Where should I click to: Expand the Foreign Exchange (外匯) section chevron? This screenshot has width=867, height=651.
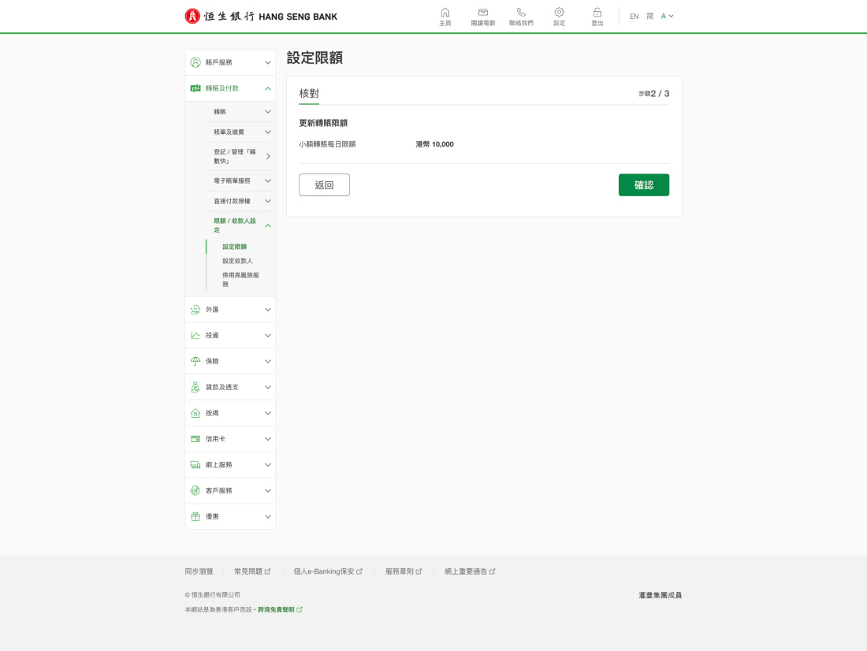coord(268,310)
